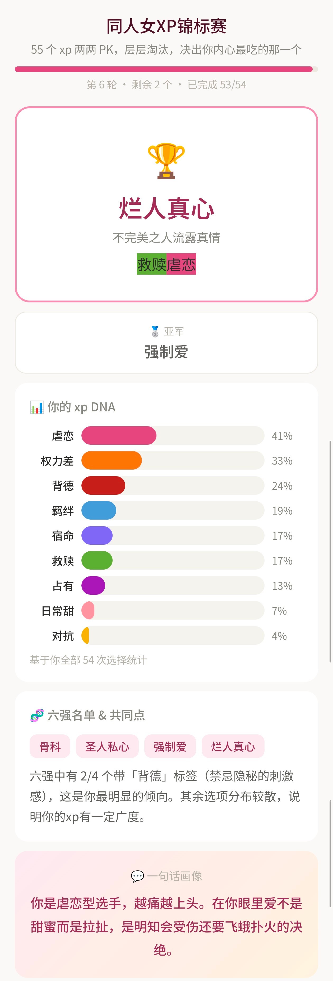The width and height of the screenshot is (333, 981).
Task: Click the 虐恋 41% pink bar
Action: pyautogui.click(x=119, y=436)
